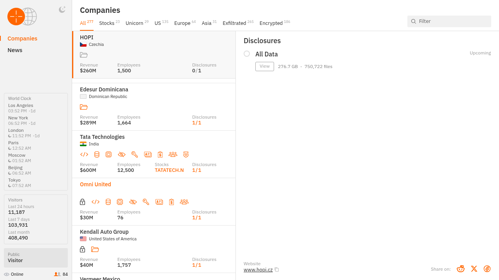This screenshot has width=499, height=280.
Task: Click Omni United crossed-eye icon
Action: click(x=133, y=202)
